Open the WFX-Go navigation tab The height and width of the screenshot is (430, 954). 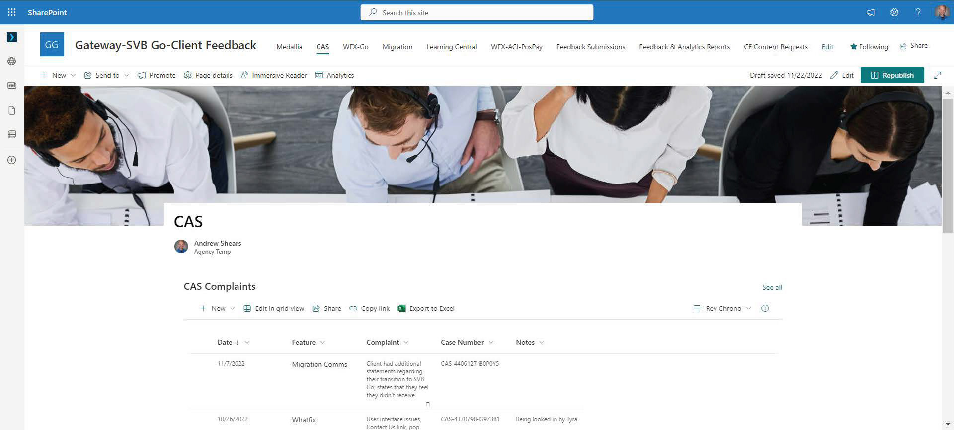tap(356, 47)
